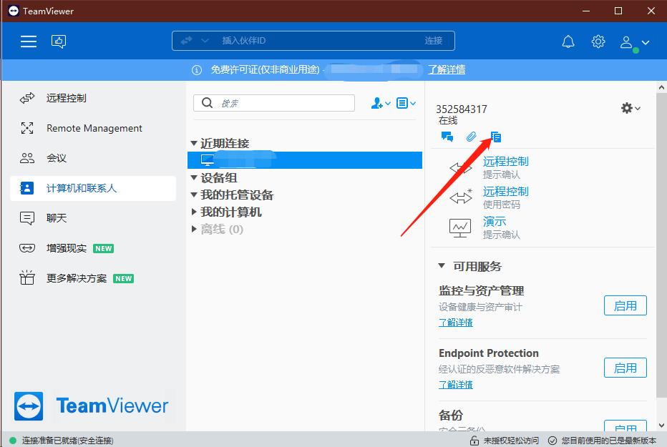Toggle the contact list view icon with dropdown
Image resolution: width=667 pixels, height=447 pixels.
[x=406, y=103]
